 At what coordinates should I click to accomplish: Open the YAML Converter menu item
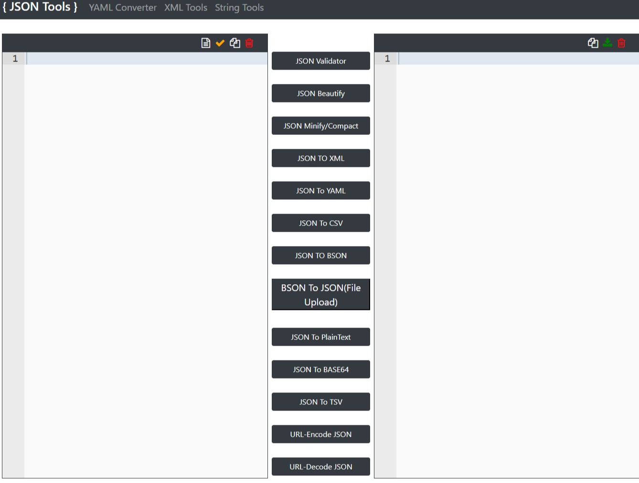pos(122,8)
